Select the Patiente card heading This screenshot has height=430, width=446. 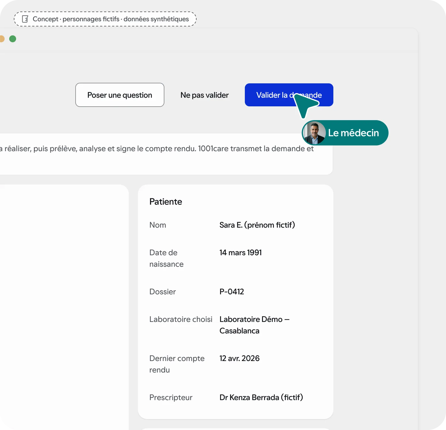coord(166,201)
